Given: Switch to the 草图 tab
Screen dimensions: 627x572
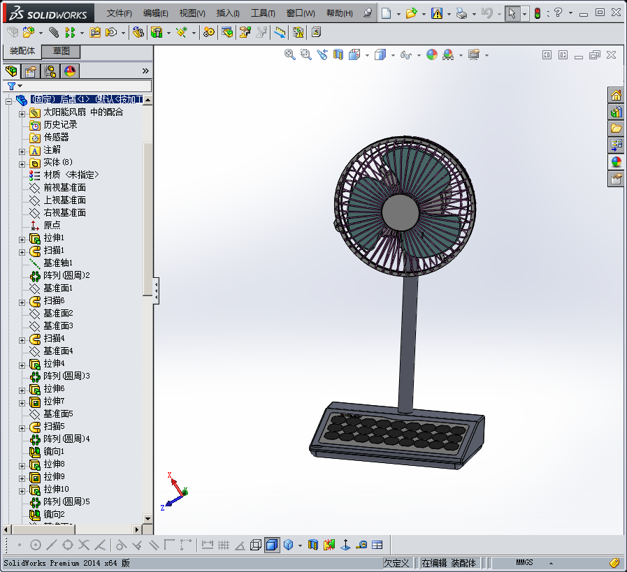Looking at the screenshot, I should click(x=62, y=51).
